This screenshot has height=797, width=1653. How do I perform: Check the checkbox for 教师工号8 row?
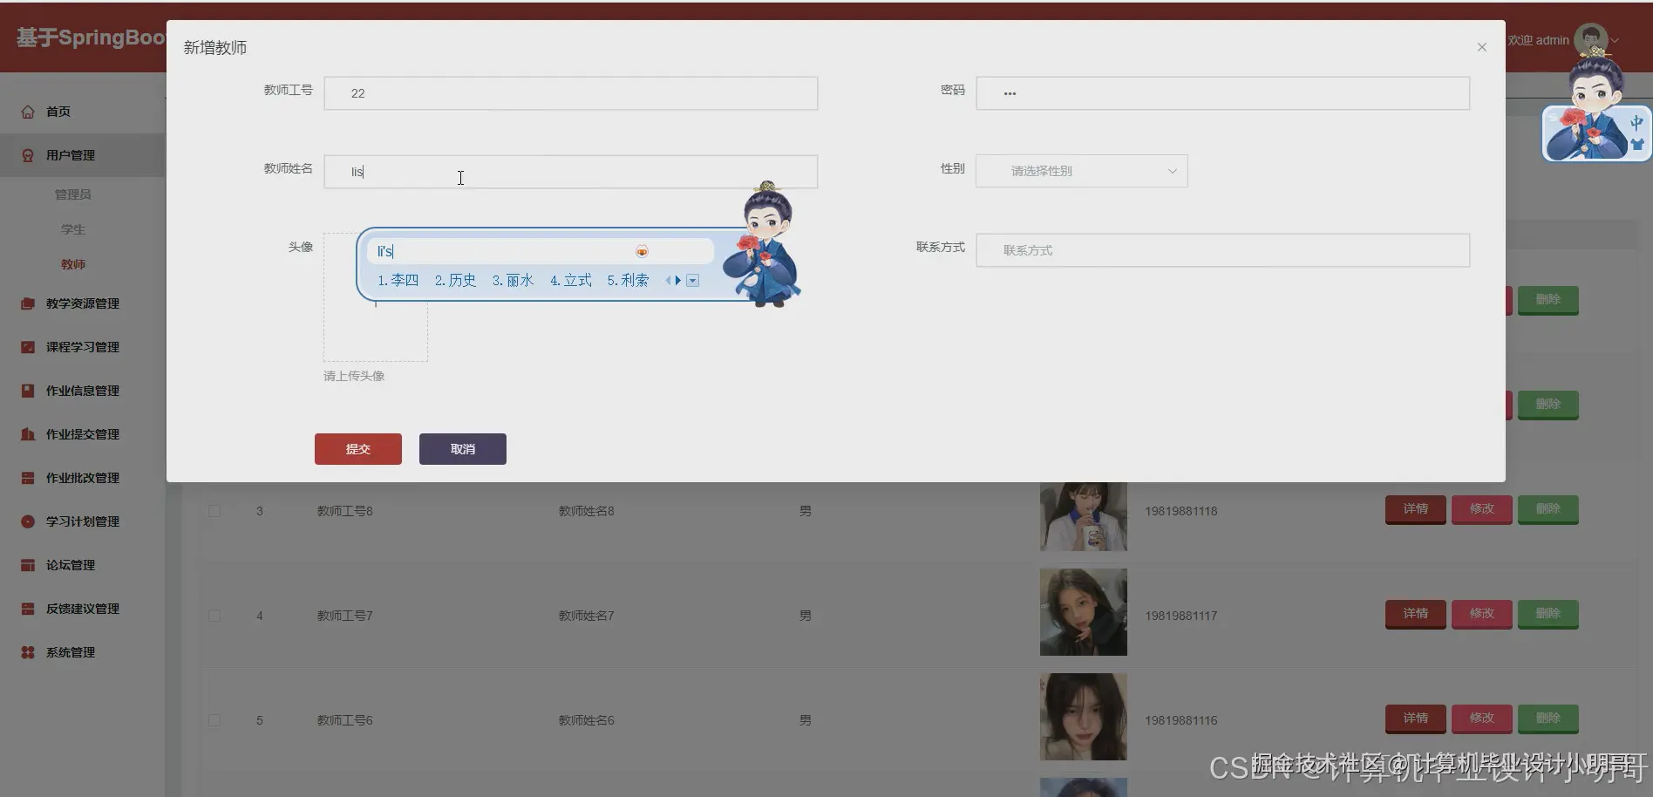[214, 511]
